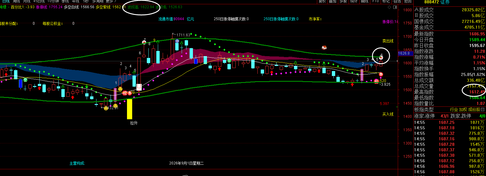Viewport: 486px width, 176px height.
Task: Switch to the 周线 period tab
Action: [x=16, y=1]
